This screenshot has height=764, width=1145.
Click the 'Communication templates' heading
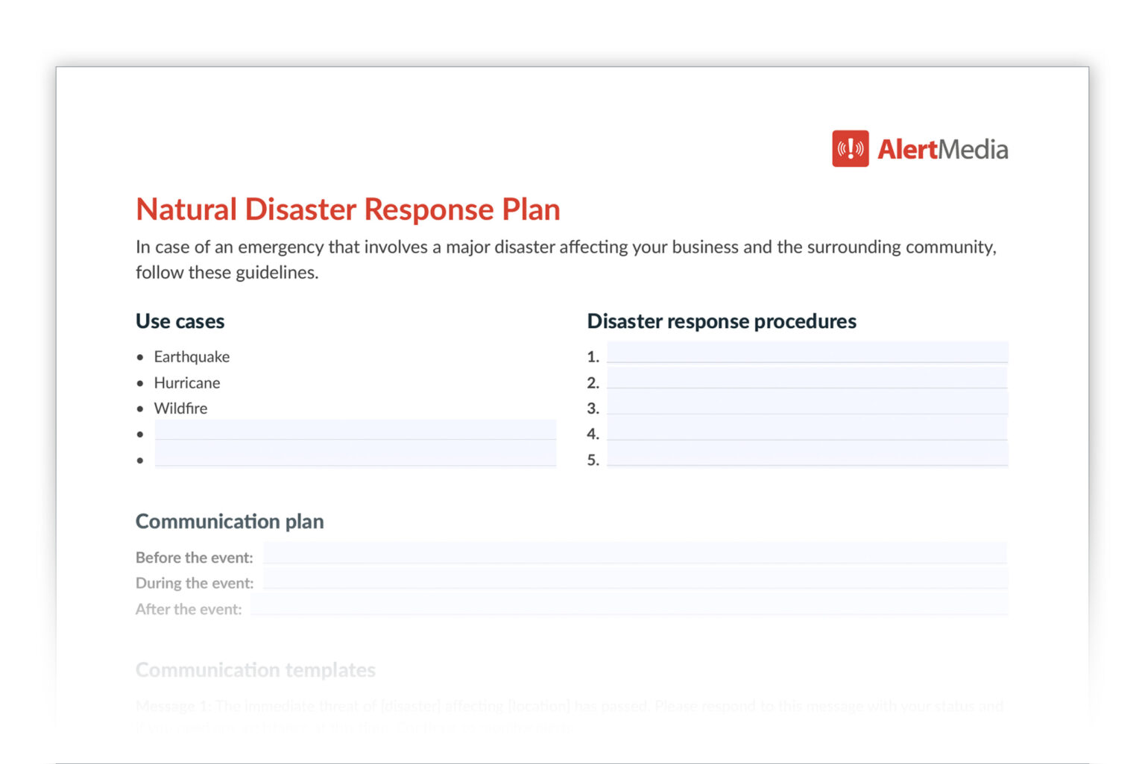coord(256,670)
